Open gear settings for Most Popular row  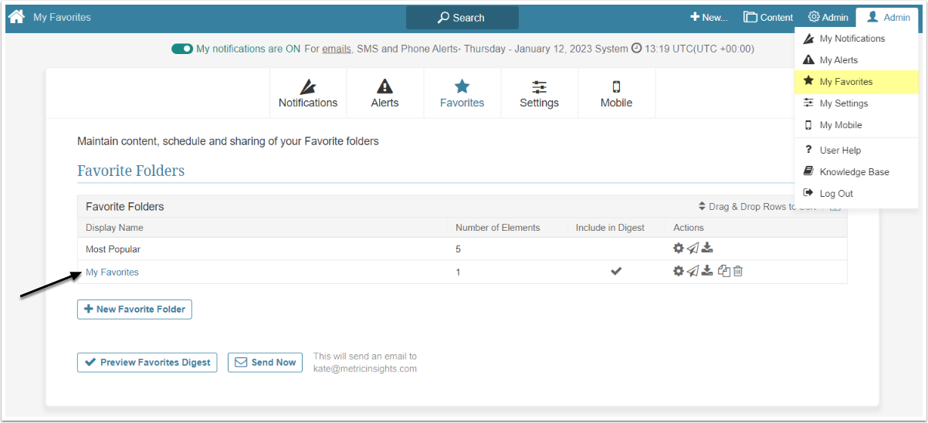tap(678, 249)
